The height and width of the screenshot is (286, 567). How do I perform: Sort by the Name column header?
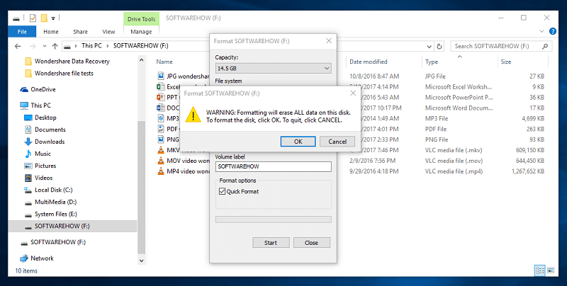click(x=164, y=62)
